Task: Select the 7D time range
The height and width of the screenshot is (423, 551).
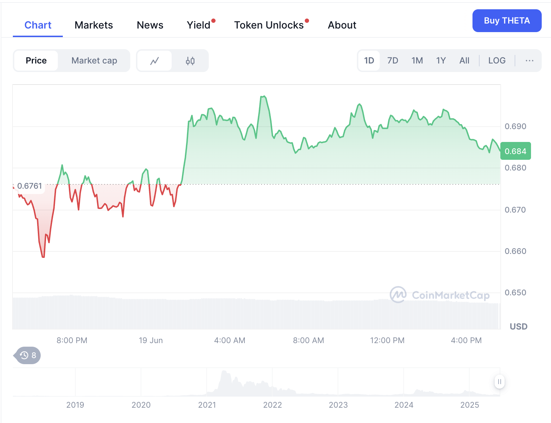Action: (x=393, y=61)
